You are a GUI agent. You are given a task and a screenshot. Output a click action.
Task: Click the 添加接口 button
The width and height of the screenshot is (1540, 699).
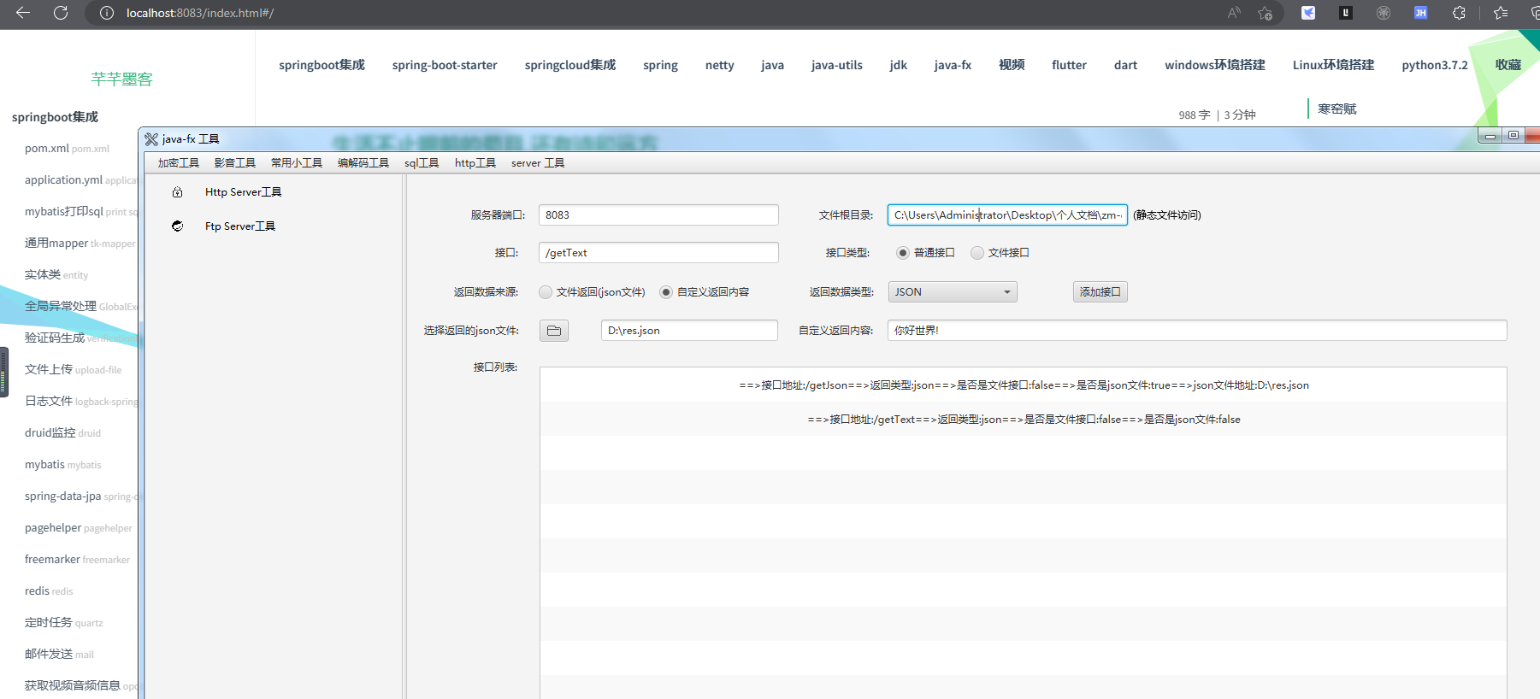(1100, 292)
